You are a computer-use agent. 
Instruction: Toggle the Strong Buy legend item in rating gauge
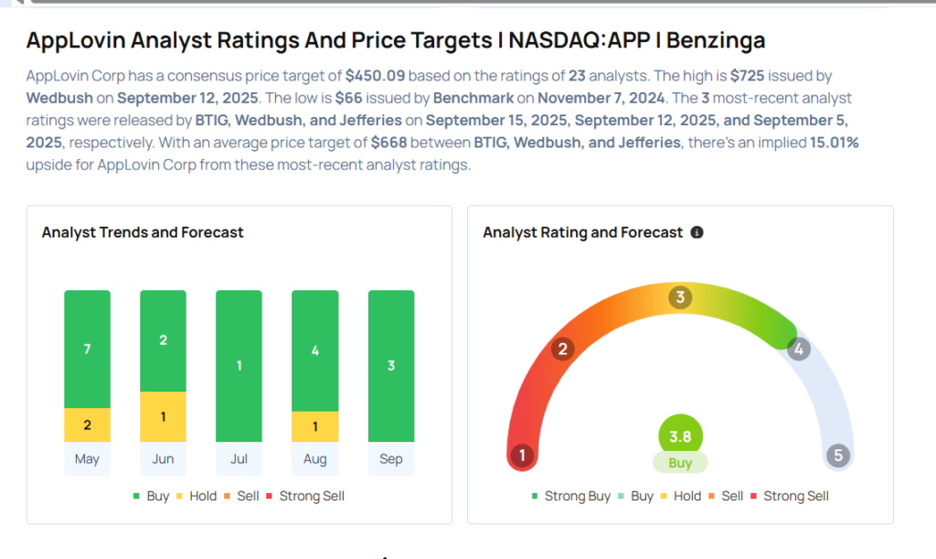pyautogui.click(x=571, y=496)
